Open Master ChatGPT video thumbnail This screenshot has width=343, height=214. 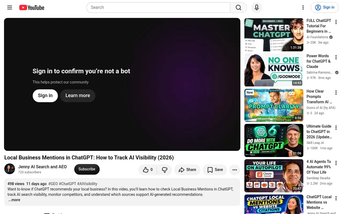(274, 35)
